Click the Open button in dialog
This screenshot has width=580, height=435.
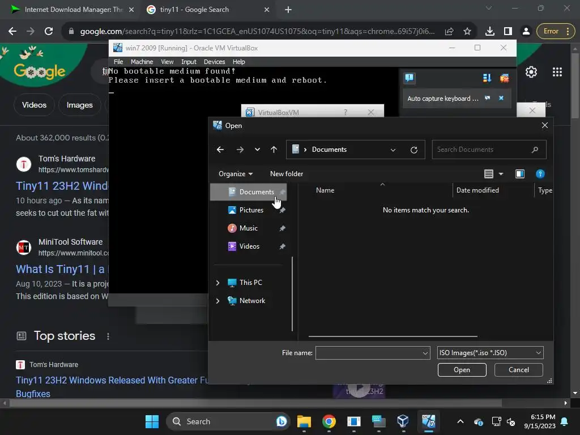point(462,370)
